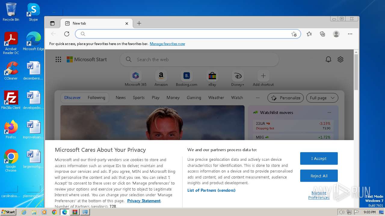Open Skype desktop shortcut
This screenshot has width=385, height=216.
pos(33,12)
